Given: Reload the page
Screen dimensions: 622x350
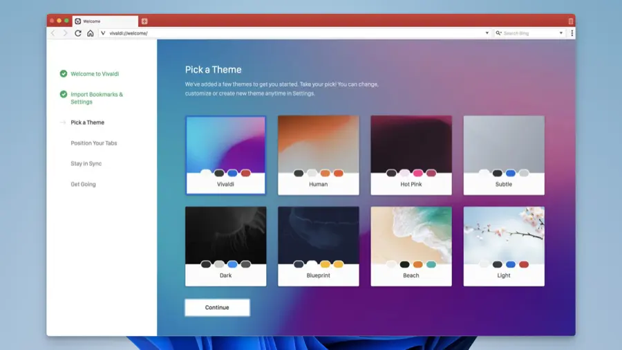Looking at the screenshot, I should click(x=77, y=33).
